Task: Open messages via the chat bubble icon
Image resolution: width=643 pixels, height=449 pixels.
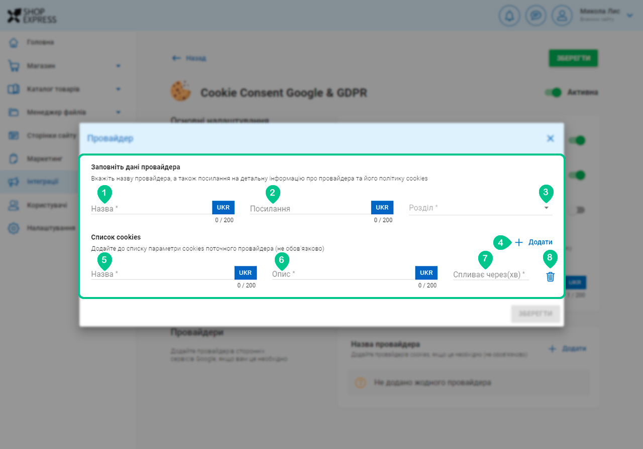Action: (x=536, y=16)
